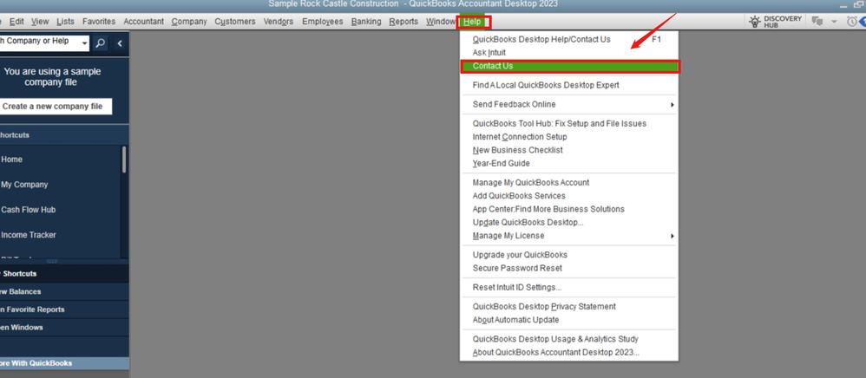Choose New Business Checklist
The height and width of the screenshot is (378, 866).
tap(569, 150)
